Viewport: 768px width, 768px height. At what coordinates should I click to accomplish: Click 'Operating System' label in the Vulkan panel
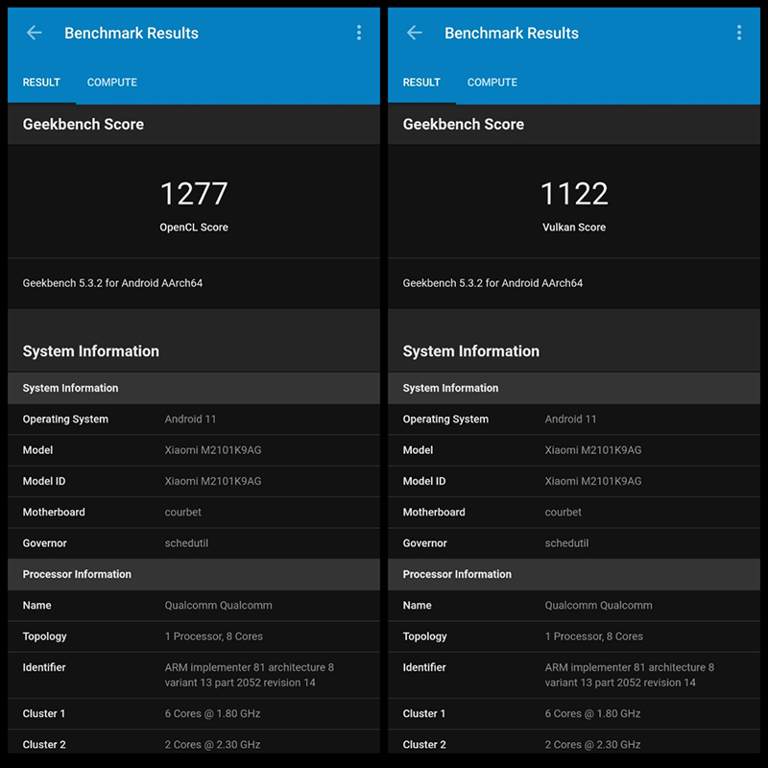click(445, 420)
